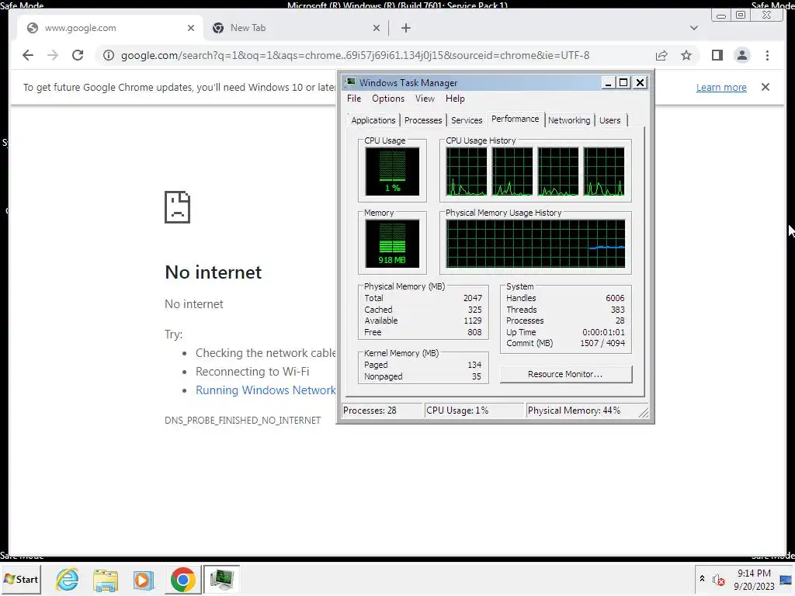Open Task Manager View menu
The height and width of the screenshot is (596, 795).
[425, 99]
